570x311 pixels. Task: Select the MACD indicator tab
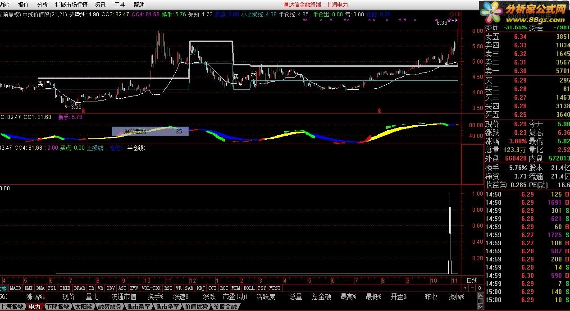pos(15,288)
